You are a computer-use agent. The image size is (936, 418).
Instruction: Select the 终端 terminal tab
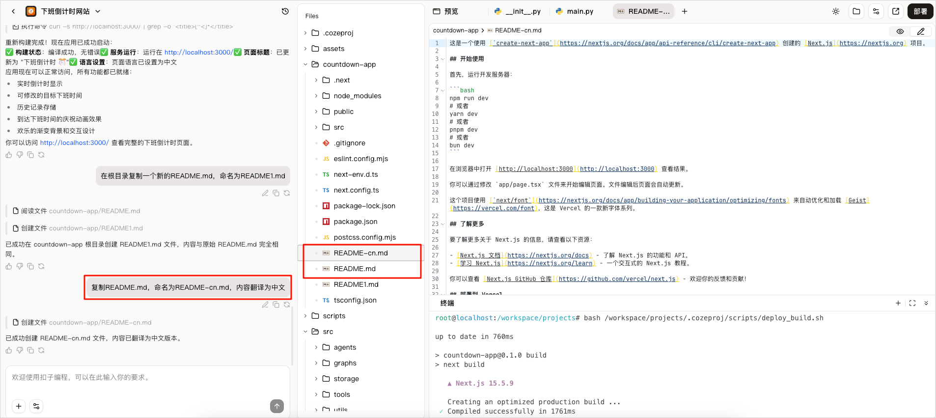tap(447, 303)
